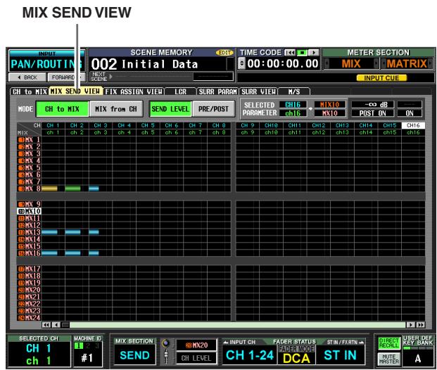Select CH 1-24 input channel layer
The width and height of the screenshot is (437, 370).
coord(250,355)
